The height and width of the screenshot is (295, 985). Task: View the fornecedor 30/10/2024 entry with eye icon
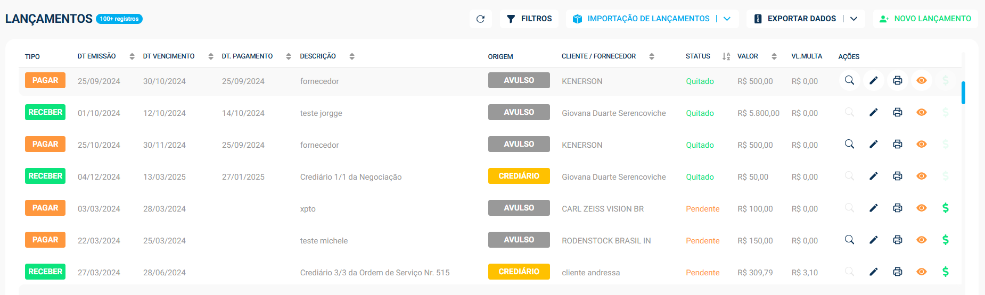[921, 80]
